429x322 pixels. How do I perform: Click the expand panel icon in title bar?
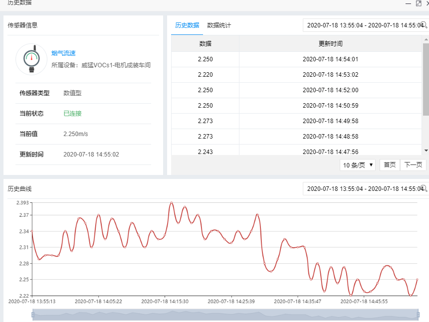tap(419, 3)
